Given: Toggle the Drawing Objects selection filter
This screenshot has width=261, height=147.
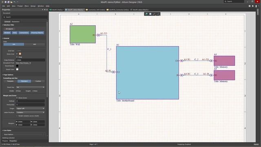Looking at the screenshot, I should point(37,33).
